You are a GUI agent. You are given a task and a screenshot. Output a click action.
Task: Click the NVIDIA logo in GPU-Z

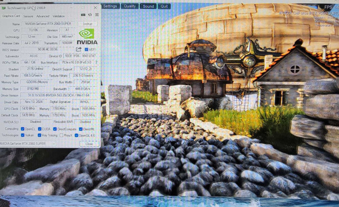click(87, 36)
